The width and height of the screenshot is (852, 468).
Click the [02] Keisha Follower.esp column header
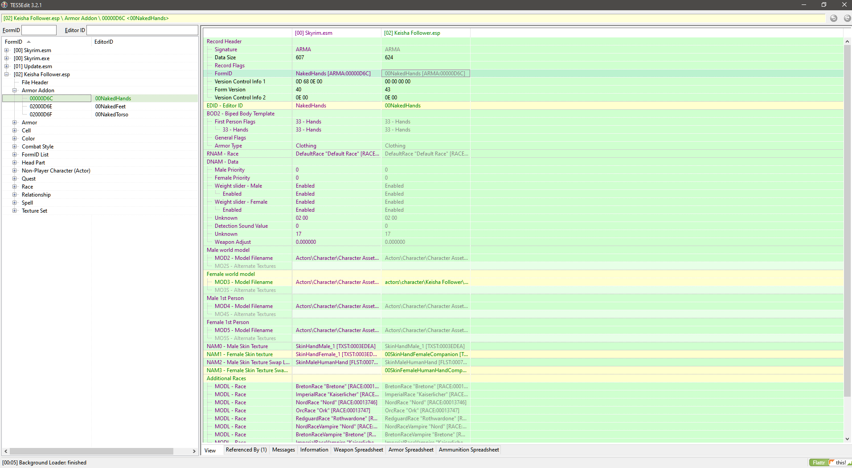click(x=426, y=33)
